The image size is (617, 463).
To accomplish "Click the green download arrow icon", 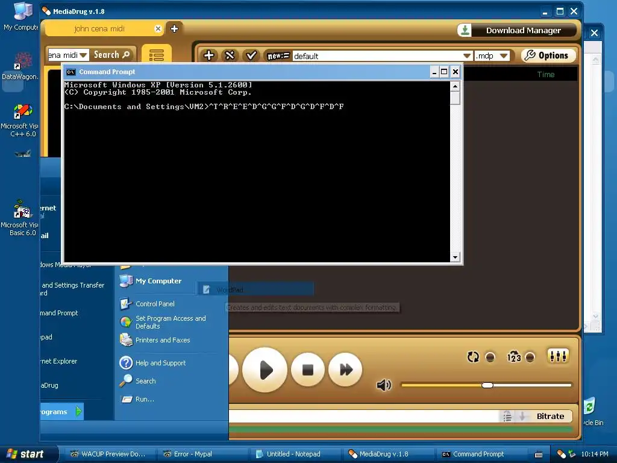I will point(465,30).
